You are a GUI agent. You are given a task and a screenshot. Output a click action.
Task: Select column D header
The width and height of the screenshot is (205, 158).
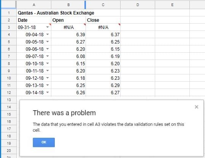click(x=138, y=5)
